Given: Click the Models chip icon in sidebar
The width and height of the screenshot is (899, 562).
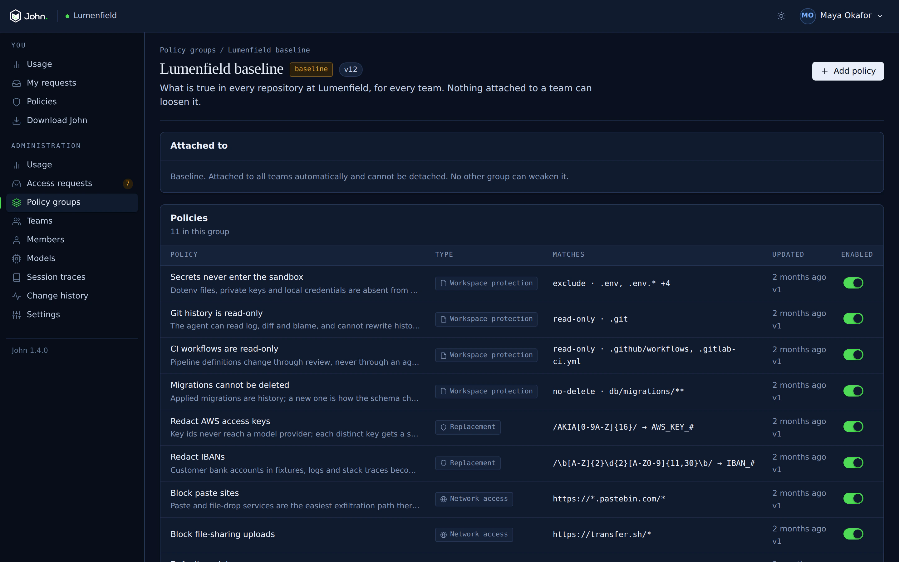Looking at the screenshot, I should 16,258.
